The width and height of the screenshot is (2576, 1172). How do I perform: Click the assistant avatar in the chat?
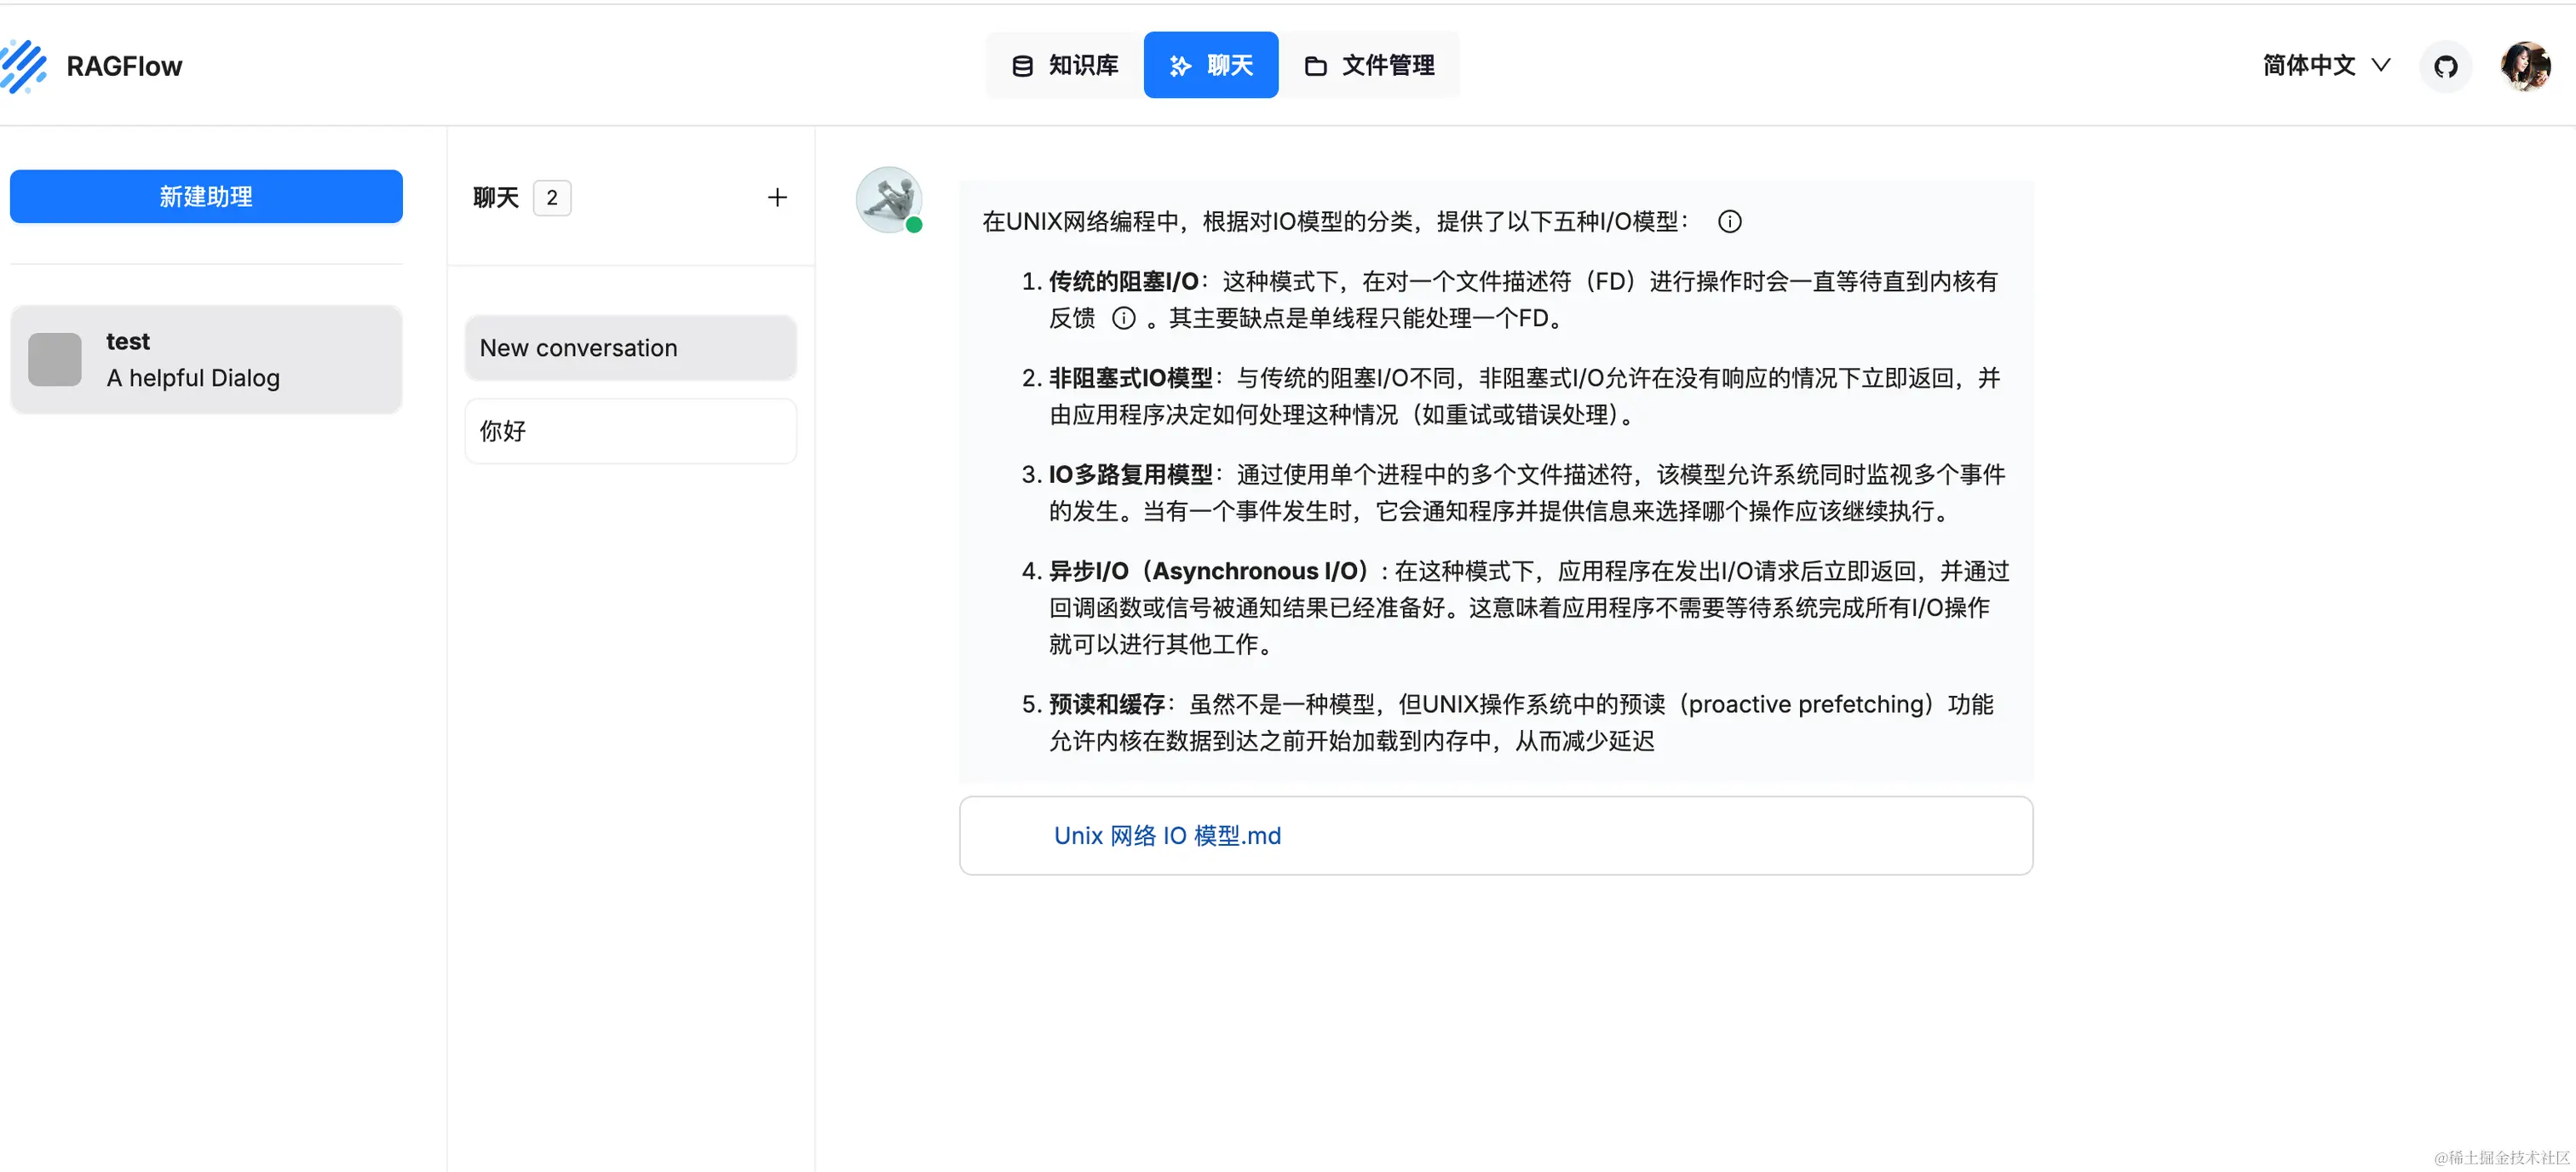pyautogui.click(x=888, y=199)
